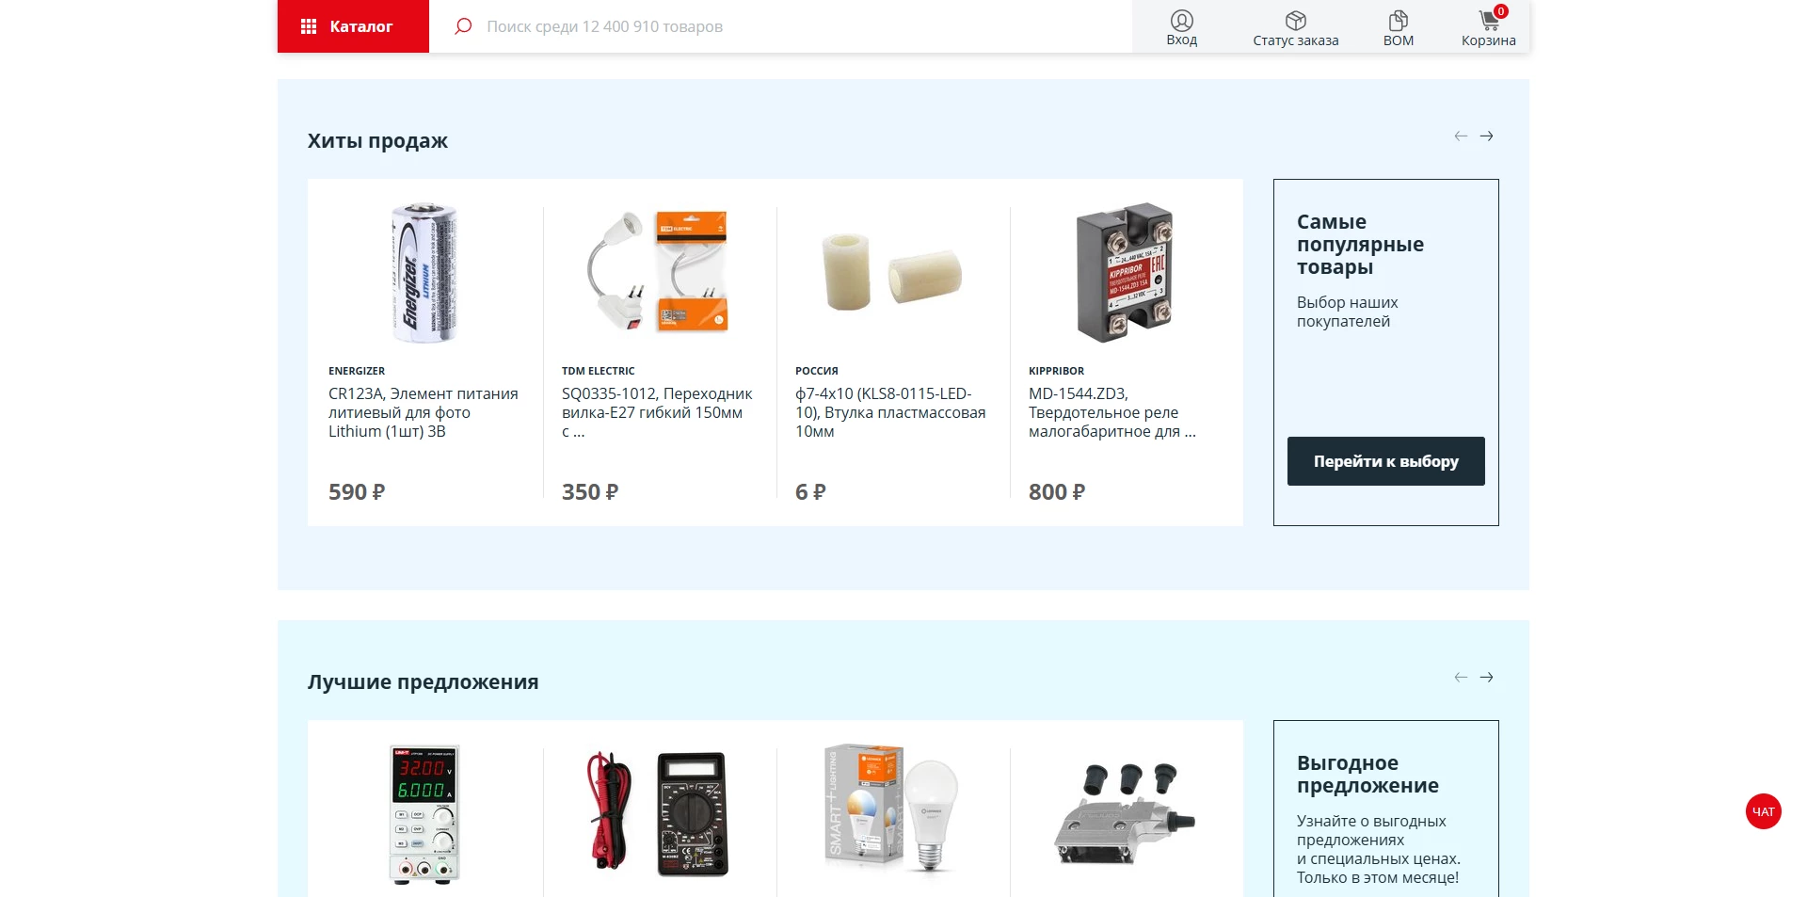Open the red ЧАТ bubble
The image size is (1807, 897).
1763,811
